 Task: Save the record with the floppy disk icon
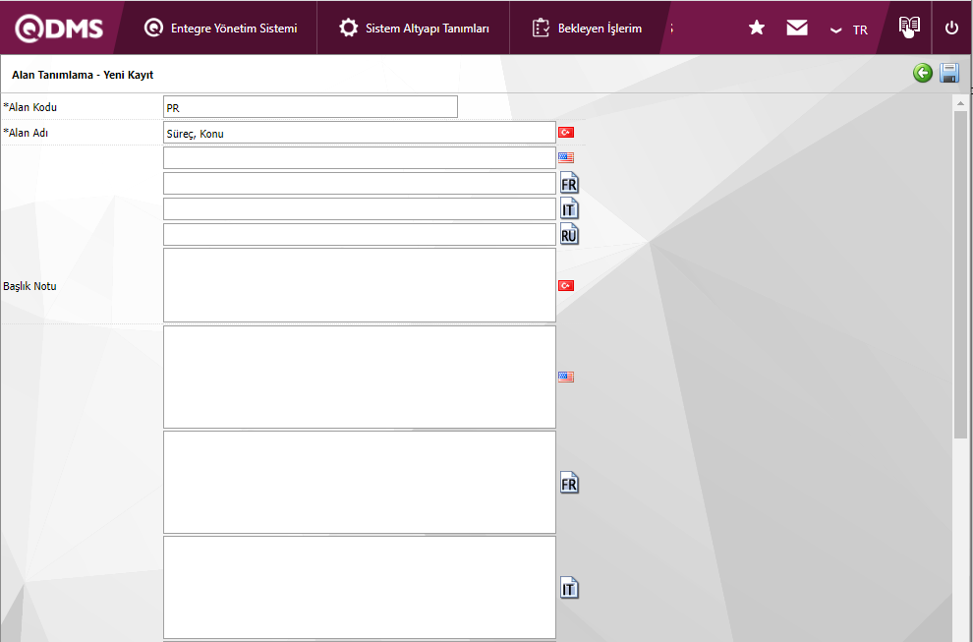[x=949, y=74]
